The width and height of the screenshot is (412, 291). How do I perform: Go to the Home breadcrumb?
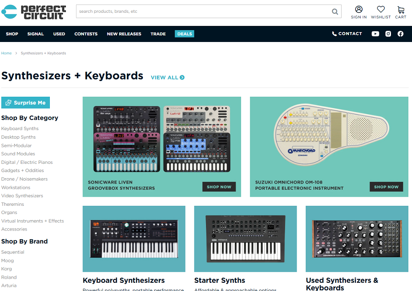[x=6, y=53]
